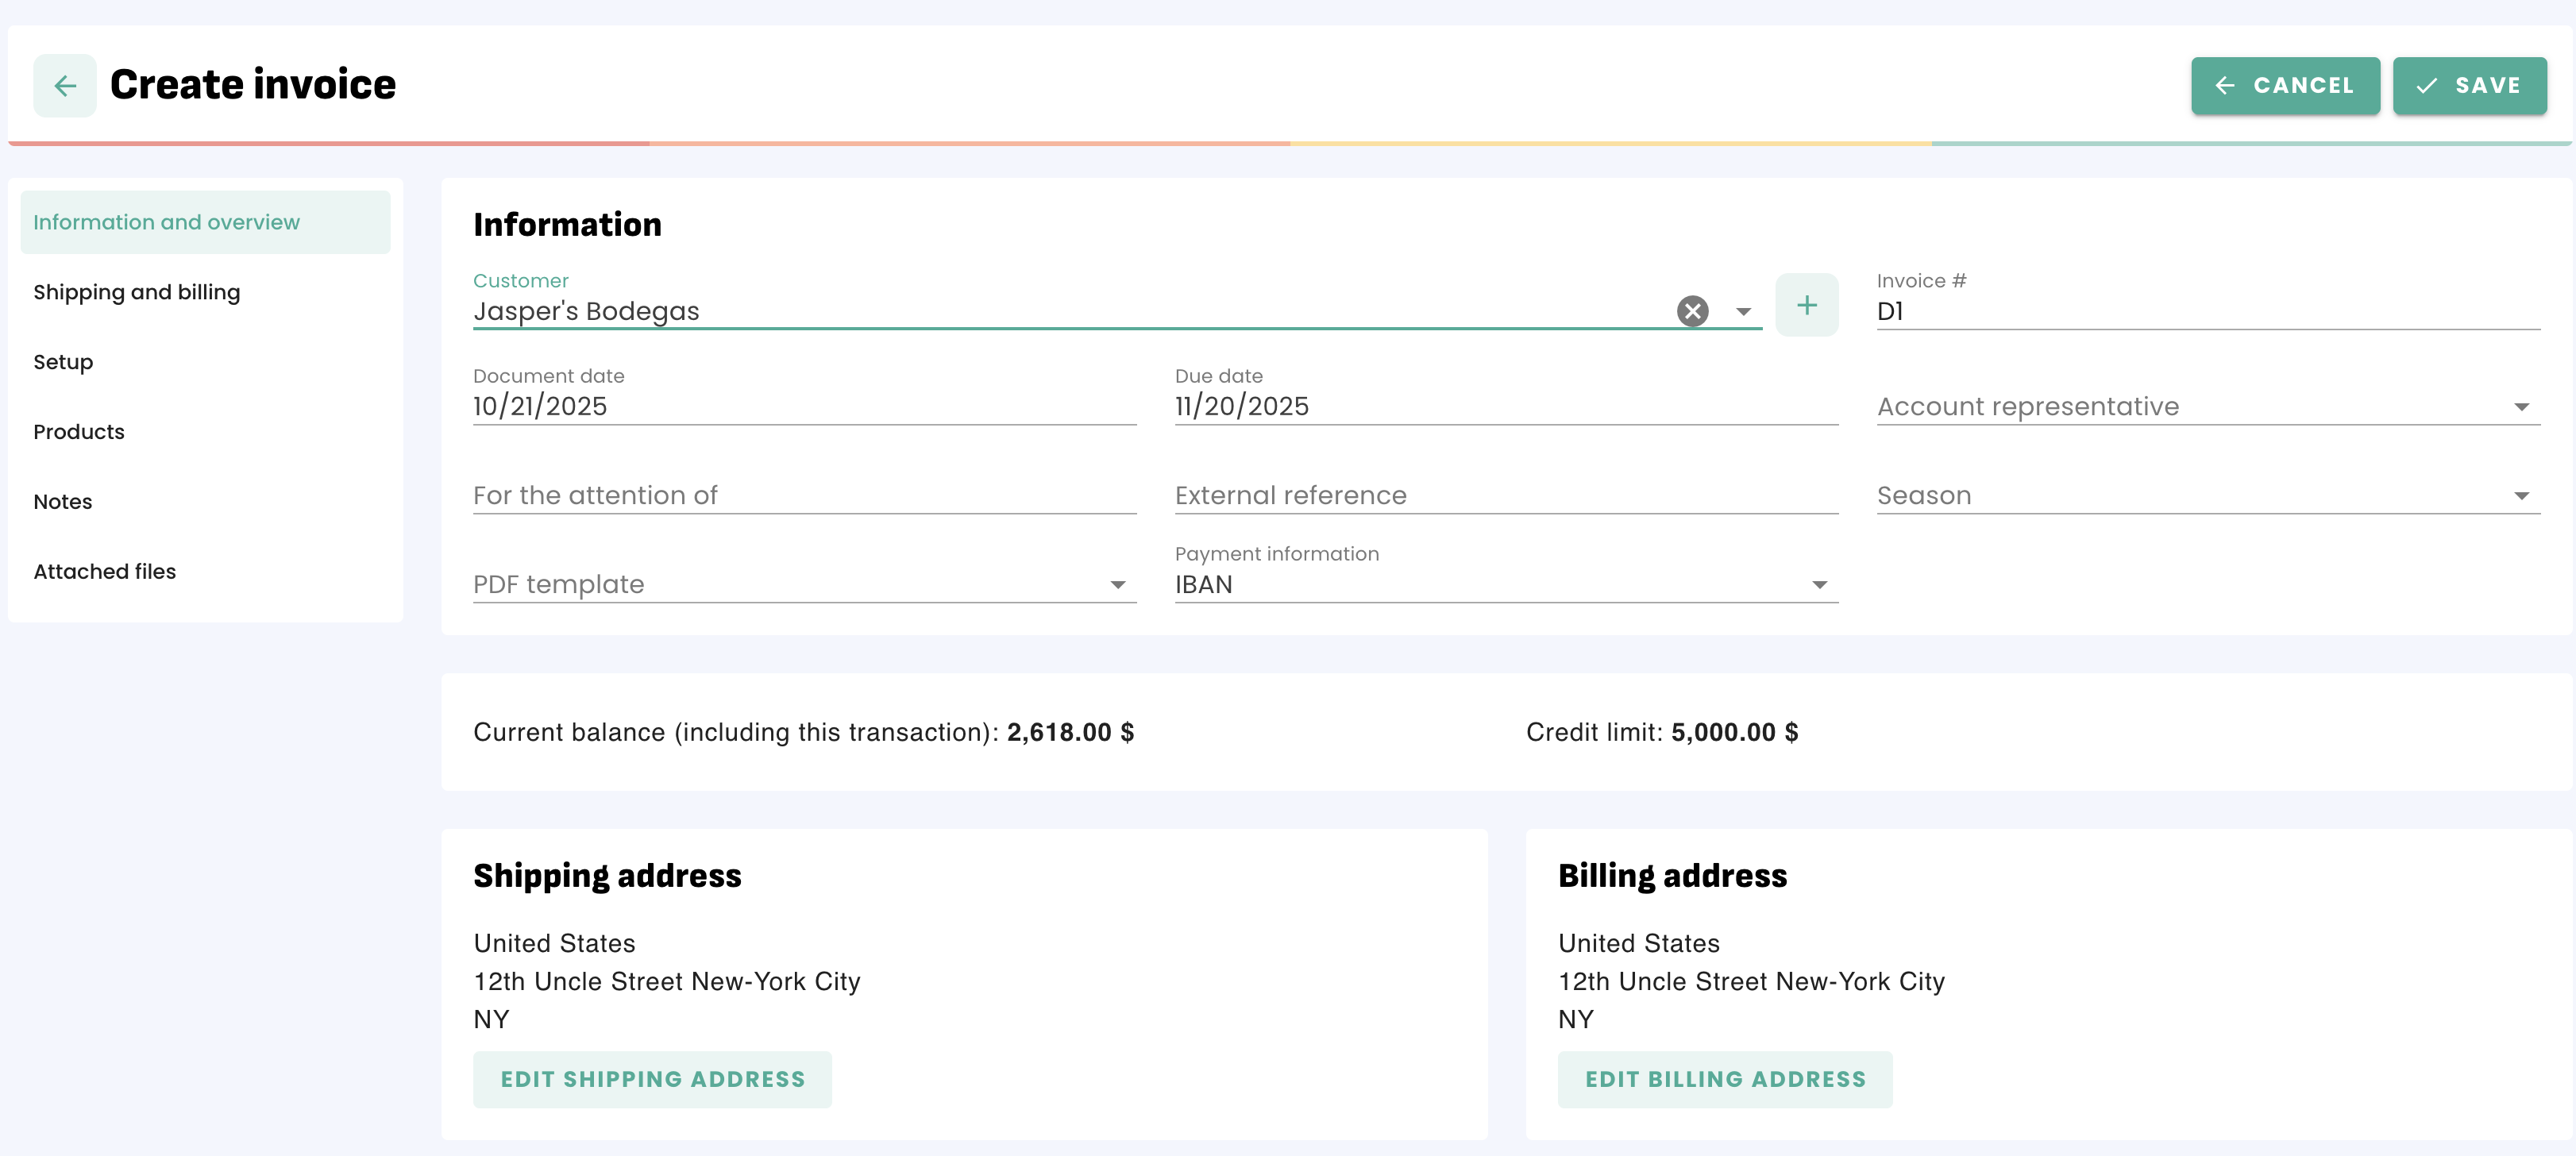Open the Setup section
2576x1156 pixels.
63,362
